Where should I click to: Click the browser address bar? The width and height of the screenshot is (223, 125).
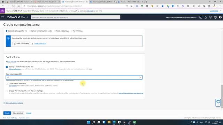click(x=74, y=6)
